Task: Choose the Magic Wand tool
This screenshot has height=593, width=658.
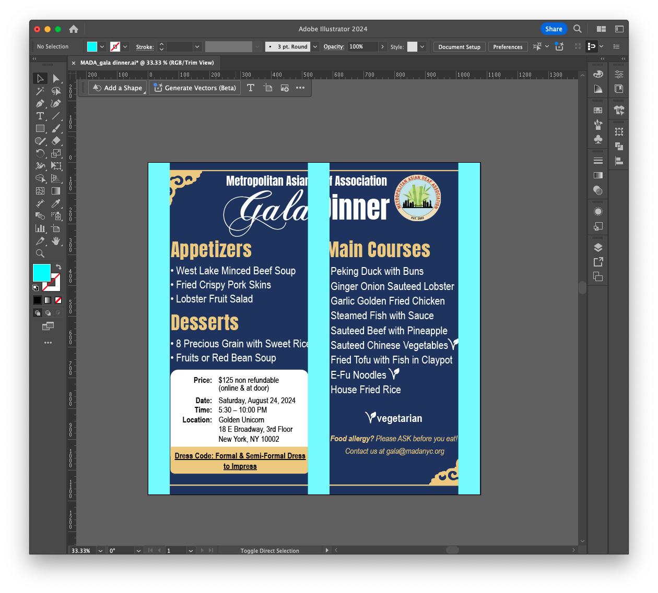Action: 40,91
